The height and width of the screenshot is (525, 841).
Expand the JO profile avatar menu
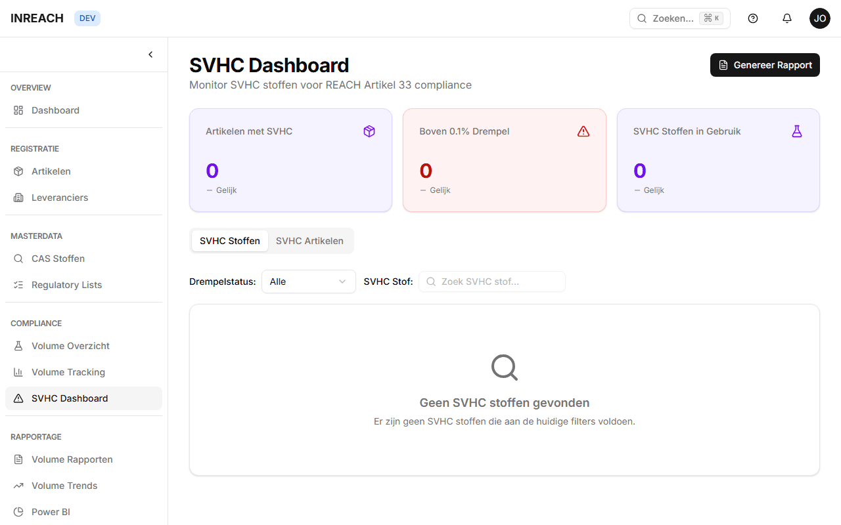[819, 18]
